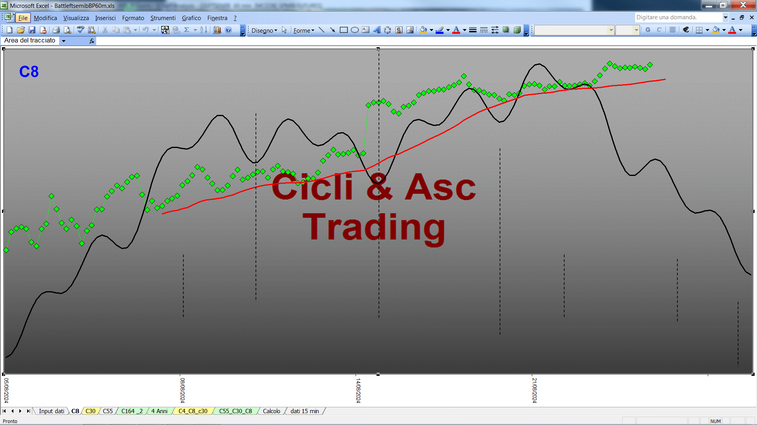Click the Shadow Style icon
Viewport: 757px width, 425px height.
click(506, 30)
